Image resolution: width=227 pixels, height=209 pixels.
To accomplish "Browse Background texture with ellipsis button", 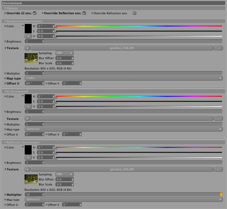I will pyautogui.click(x=218, y=48).
